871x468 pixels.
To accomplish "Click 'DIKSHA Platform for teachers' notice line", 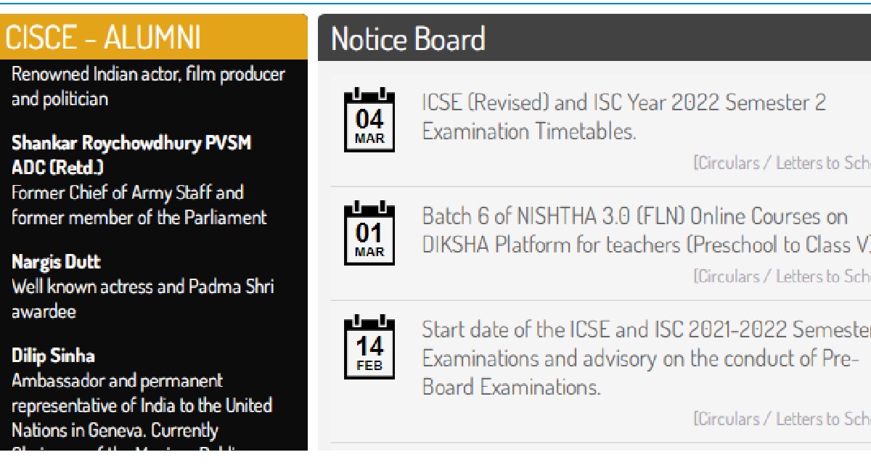I will tap(646, 245).
